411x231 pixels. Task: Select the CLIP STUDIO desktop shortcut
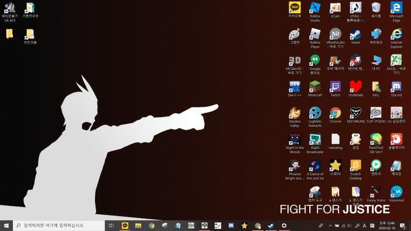click(x=376, y=115)
